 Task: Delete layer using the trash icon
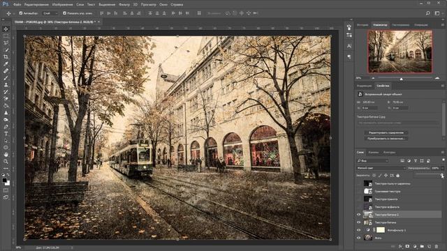click(437, 246)
